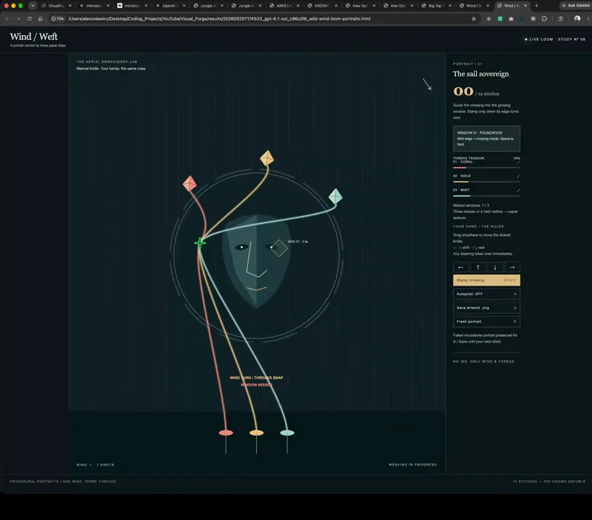
Task: Click the Stamp crossing button
Action: (487, 280)
